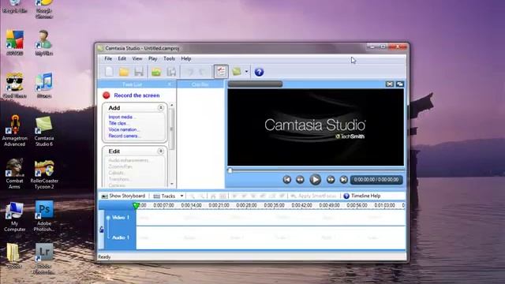Open My Computer desktop icon

click(14, 216)
